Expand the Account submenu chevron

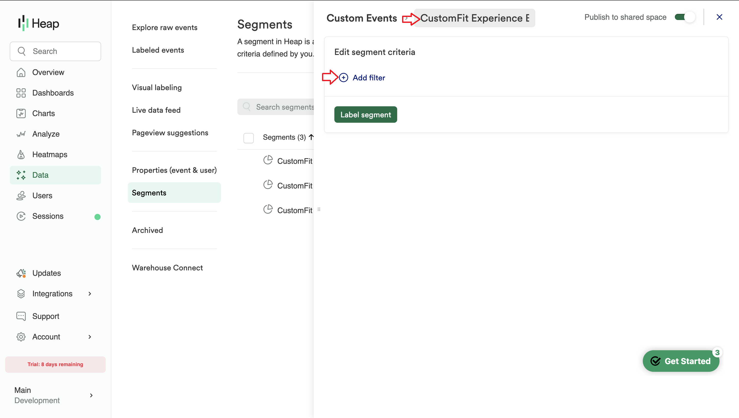[90, 337]
